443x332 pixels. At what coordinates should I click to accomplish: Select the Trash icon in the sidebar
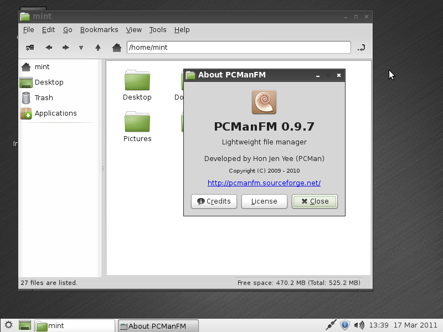pos(42,97)
